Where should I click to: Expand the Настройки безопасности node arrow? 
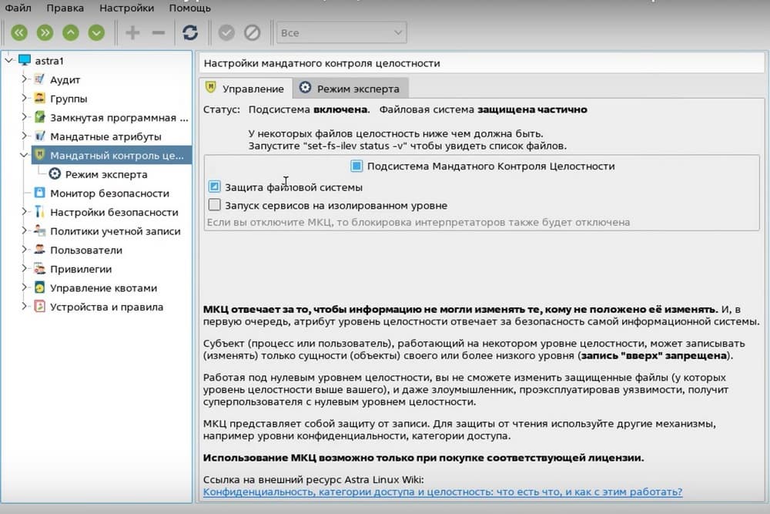pyautogui.click(x=24, y=211)
